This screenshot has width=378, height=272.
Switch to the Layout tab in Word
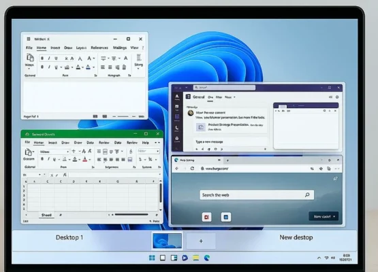tap(81, 48)
